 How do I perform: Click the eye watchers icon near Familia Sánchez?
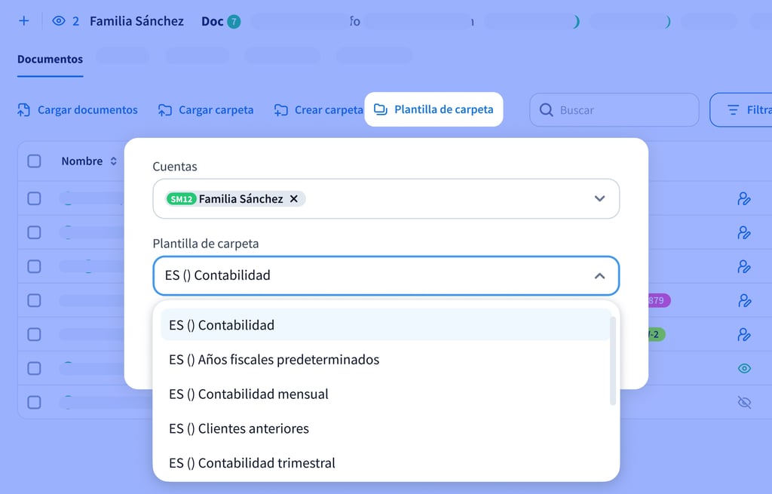[59, 21]
